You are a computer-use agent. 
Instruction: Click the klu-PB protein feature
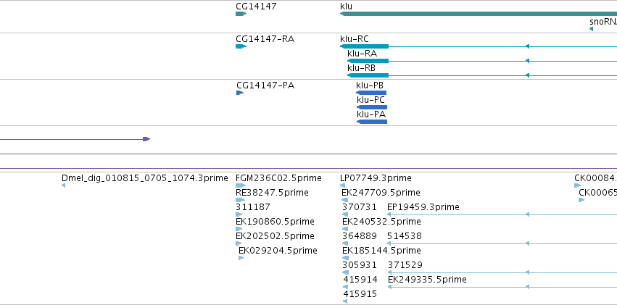pos(371,93)
